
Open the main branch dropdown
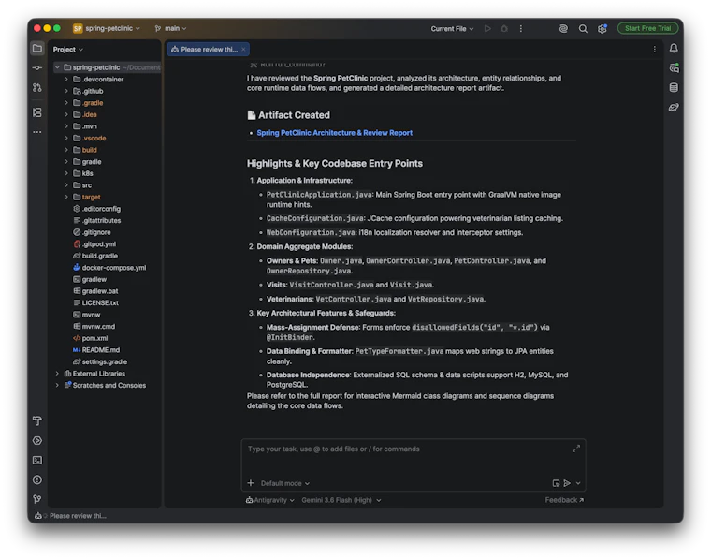(x=170, y=28)
